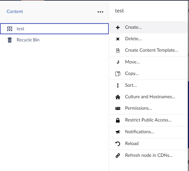This screenshot has width=189, height=171.
Task: Select the test node in content tree
Action: [x=21, y=29]
